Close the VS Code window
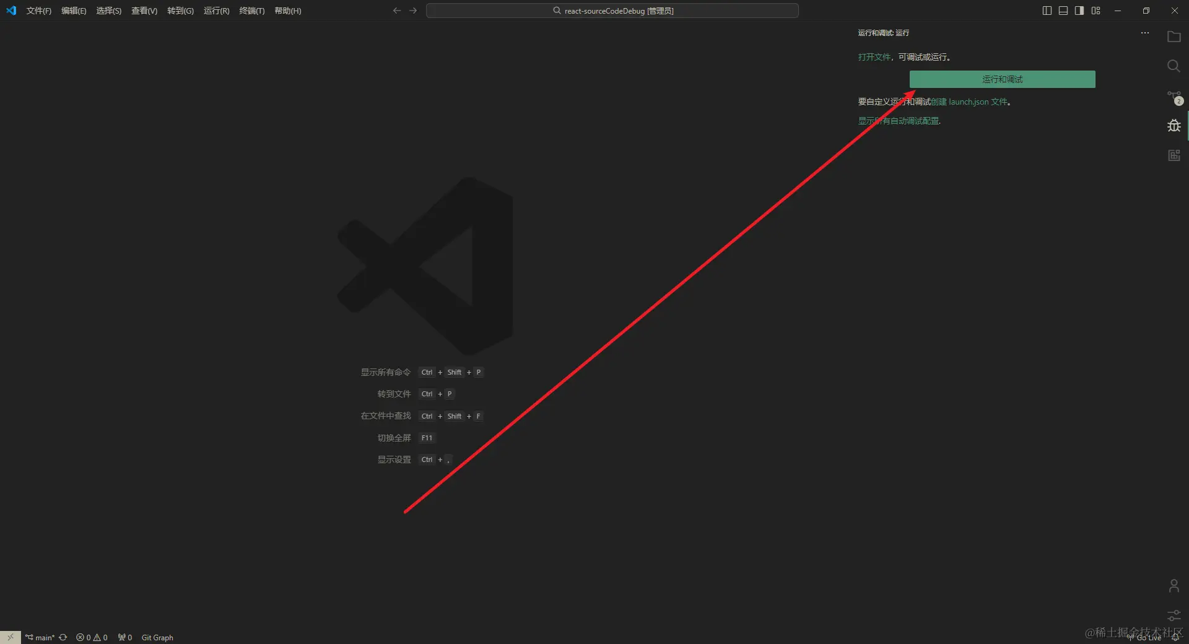The width and height of the screenshot is (1189, 644). pyautogui.click(x=1175, y=11)
